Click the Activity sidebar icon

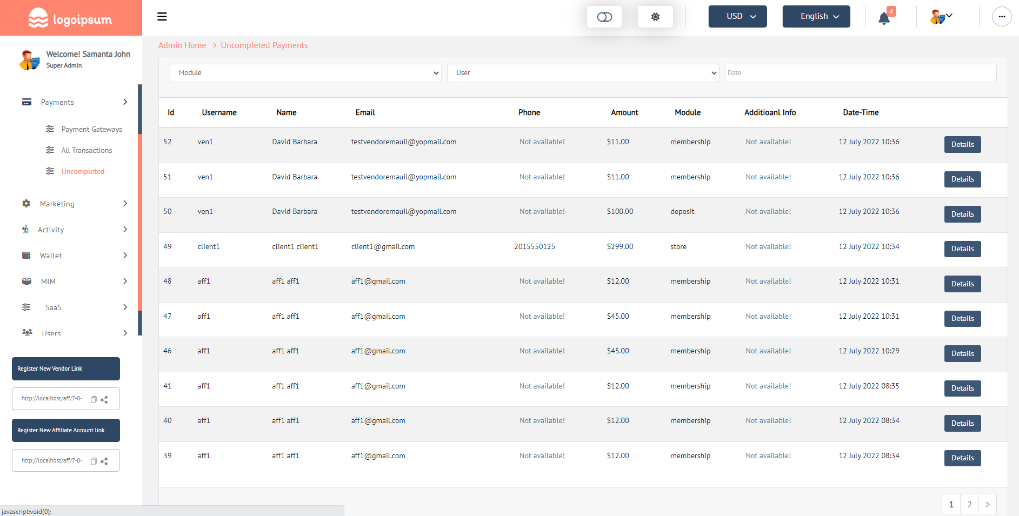click(25, 229)
